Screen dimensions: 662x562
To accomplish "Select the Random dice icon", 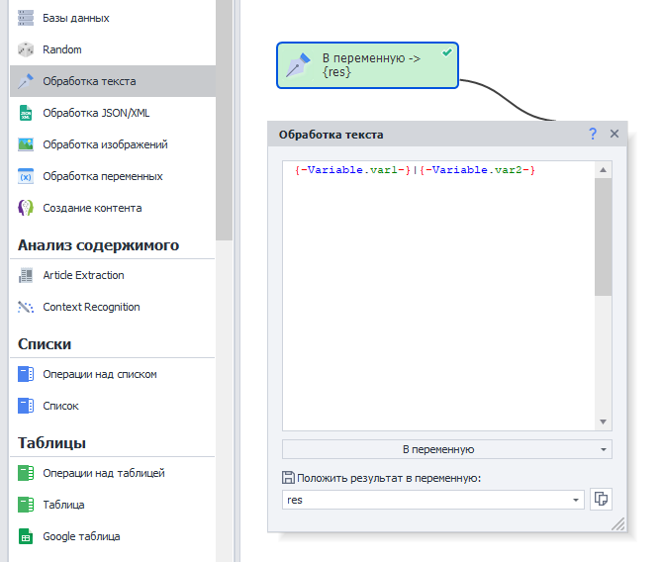I will click(x=26, y=49).
